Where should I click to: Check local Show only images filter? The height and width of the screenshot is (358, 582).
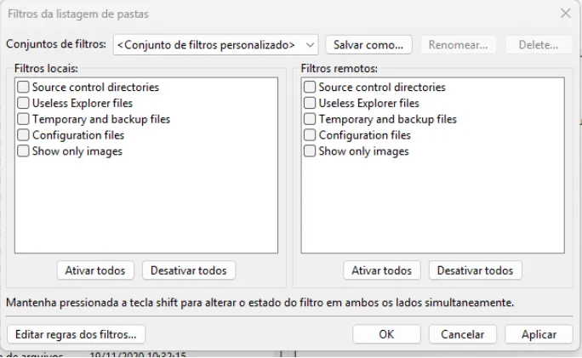(x=23, y=151)
